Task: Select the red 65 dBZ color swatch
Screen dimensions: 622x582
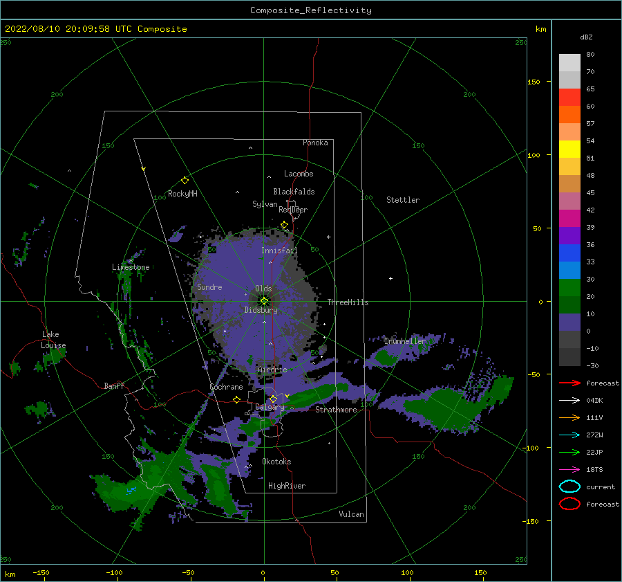Action: [x=569, y=97]
